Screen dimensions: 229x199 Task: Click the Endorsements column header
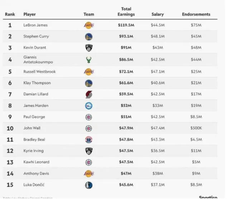click(x=196, y=14)
